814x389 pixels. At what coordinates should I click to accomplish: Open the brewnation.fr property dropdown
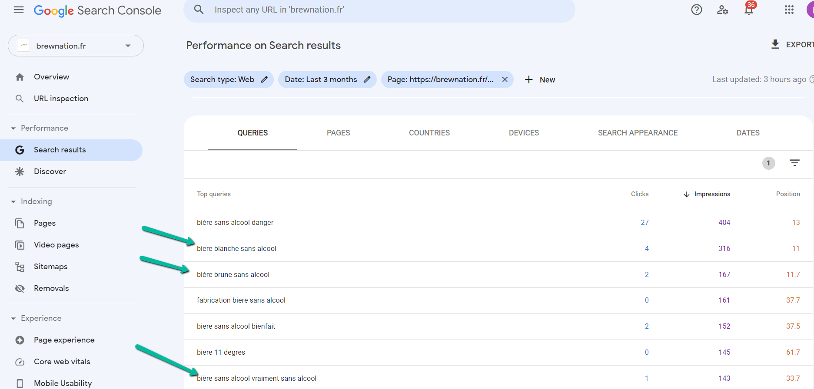[x=76, y=46]
